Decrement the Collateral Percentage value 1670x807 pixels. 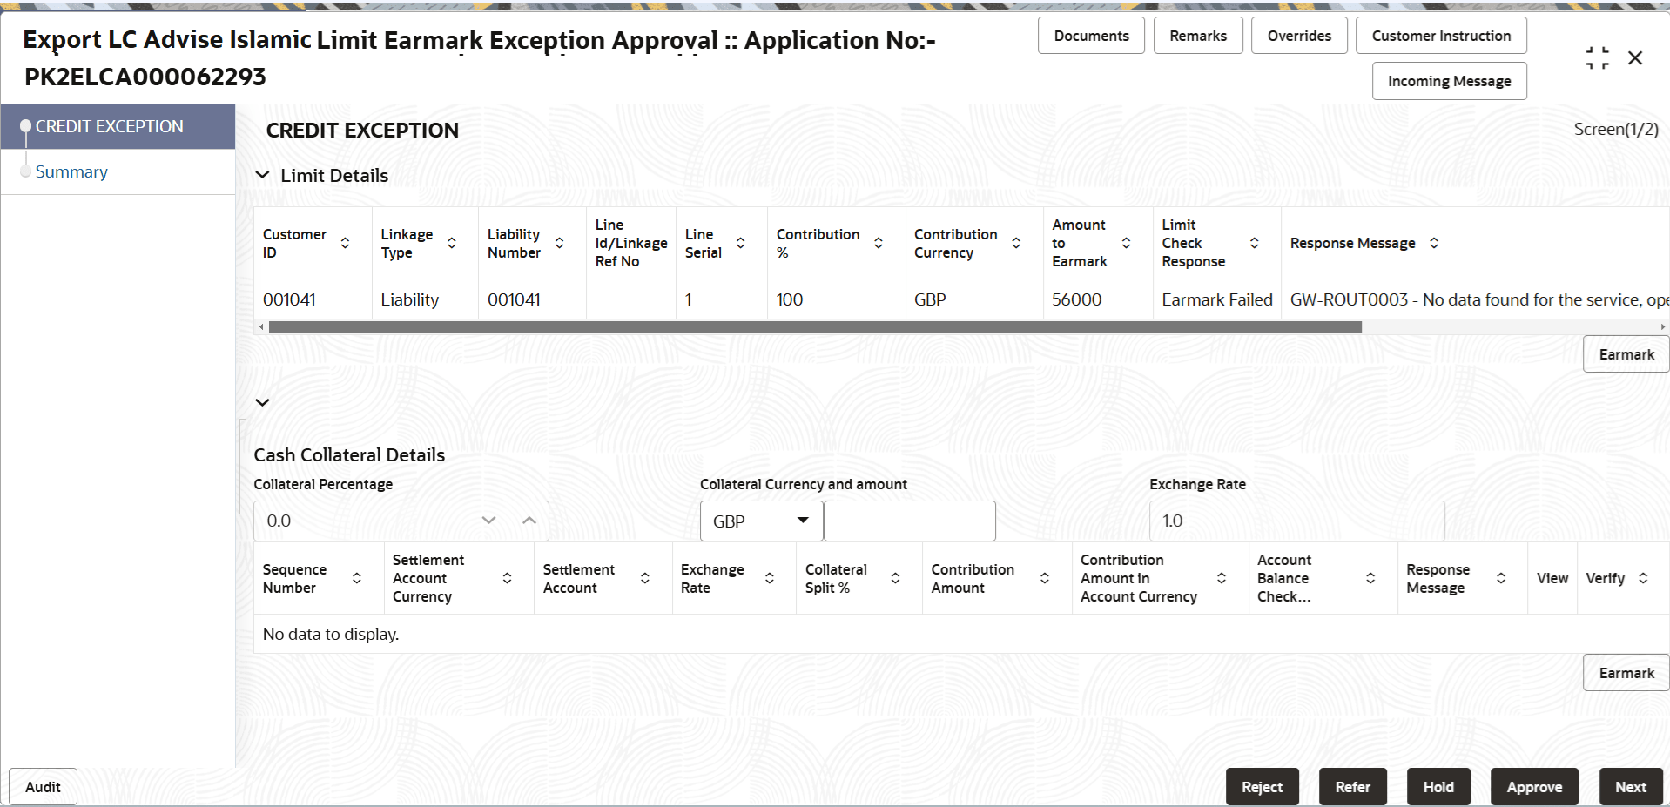point(488,520)
